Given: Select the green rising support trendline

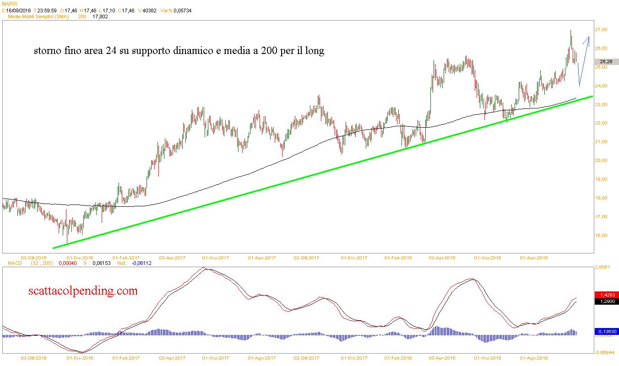Looking at the screenshot, I should [320, 173].
